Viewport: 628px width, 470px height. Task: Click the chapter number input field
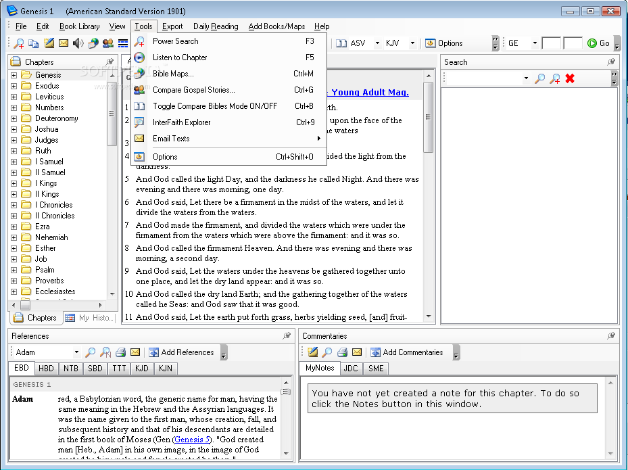[551, 43]
